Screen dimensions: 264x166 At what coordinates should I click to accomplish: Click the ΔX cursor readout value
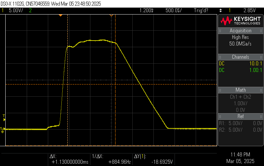click(x=70, y=162)
